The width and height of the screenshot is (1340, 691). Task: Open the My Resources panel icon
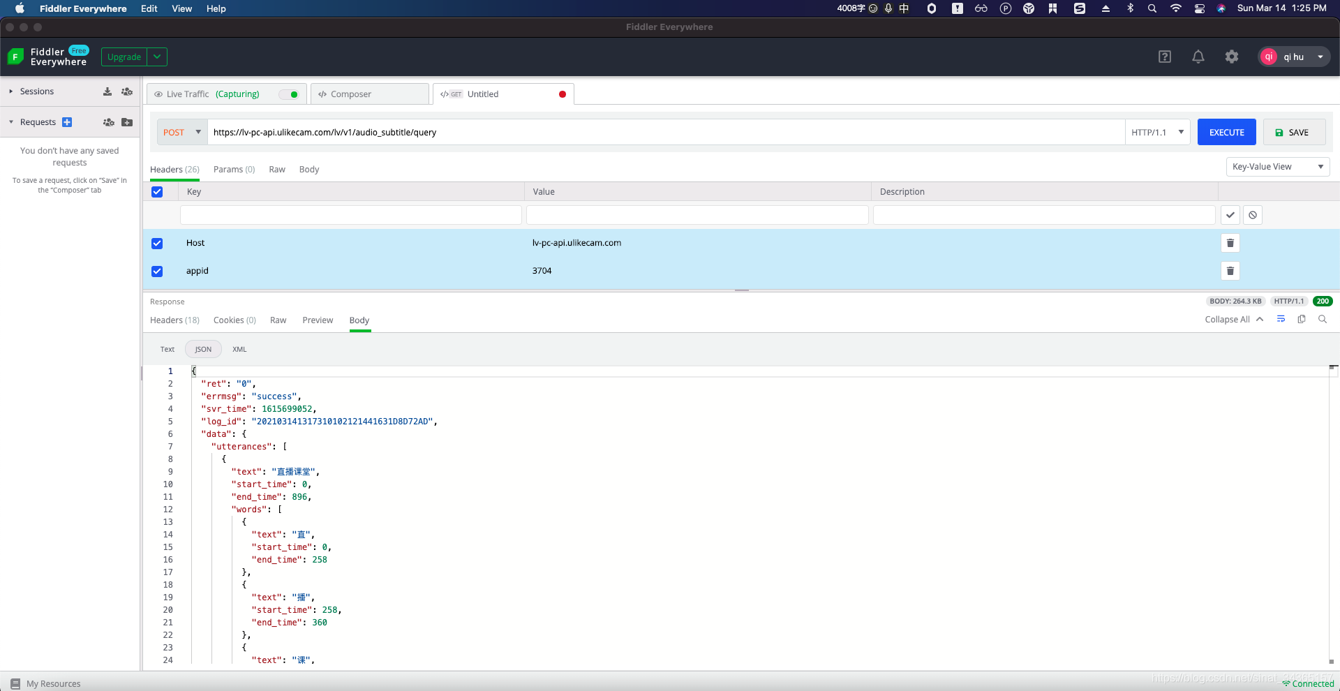pos(15,684)
